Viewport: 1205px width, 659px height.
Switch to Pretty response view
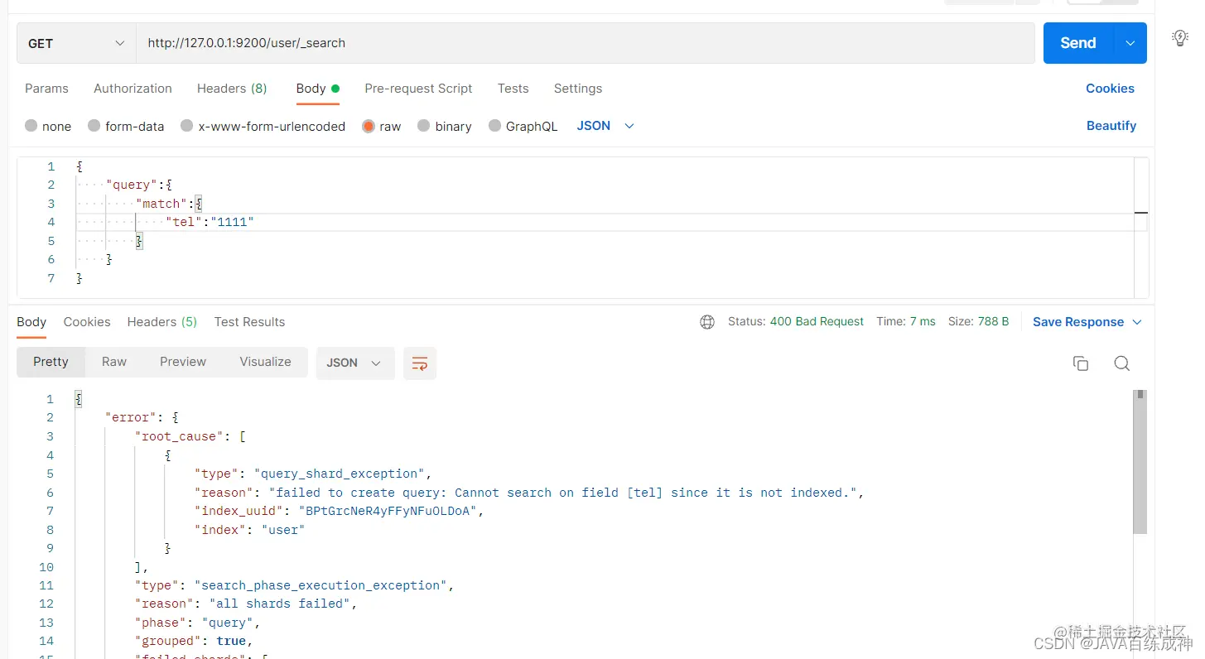(x=51, y=362)
